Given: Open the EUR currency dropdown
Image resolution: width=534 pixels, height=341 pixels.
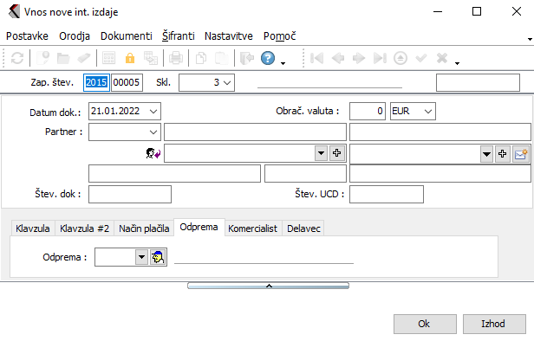Looking at the screenshot, I should pos(428,112).
